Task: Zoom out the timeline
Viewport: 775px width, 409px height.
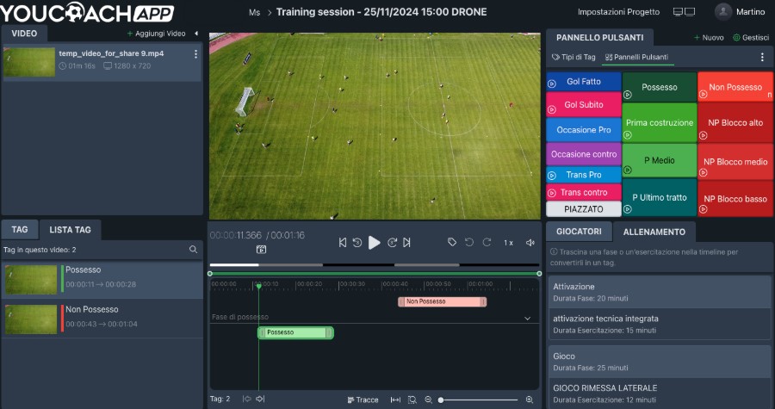Action: click(x=429, y=400)
